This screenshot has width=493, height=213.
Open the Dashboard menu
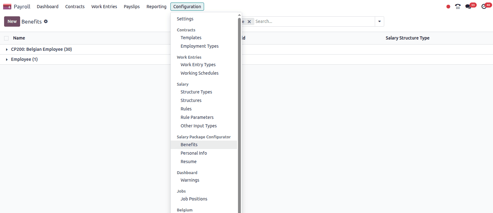pos(47,7)
